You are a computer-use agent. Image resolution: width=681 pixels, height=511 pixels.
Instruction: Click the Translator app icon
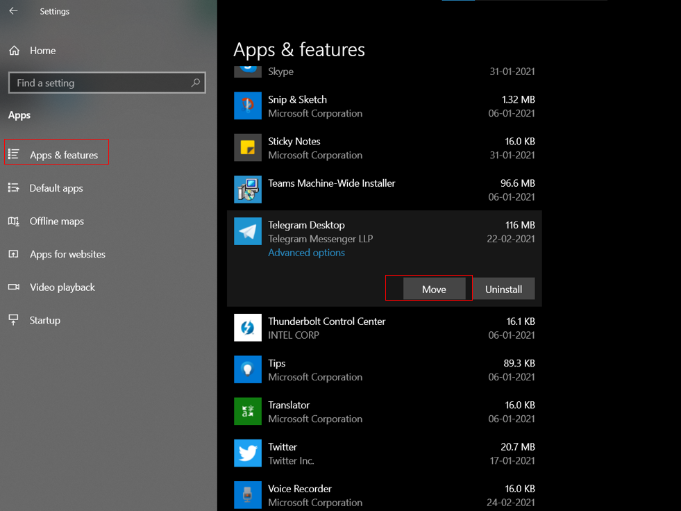(248, 411)
